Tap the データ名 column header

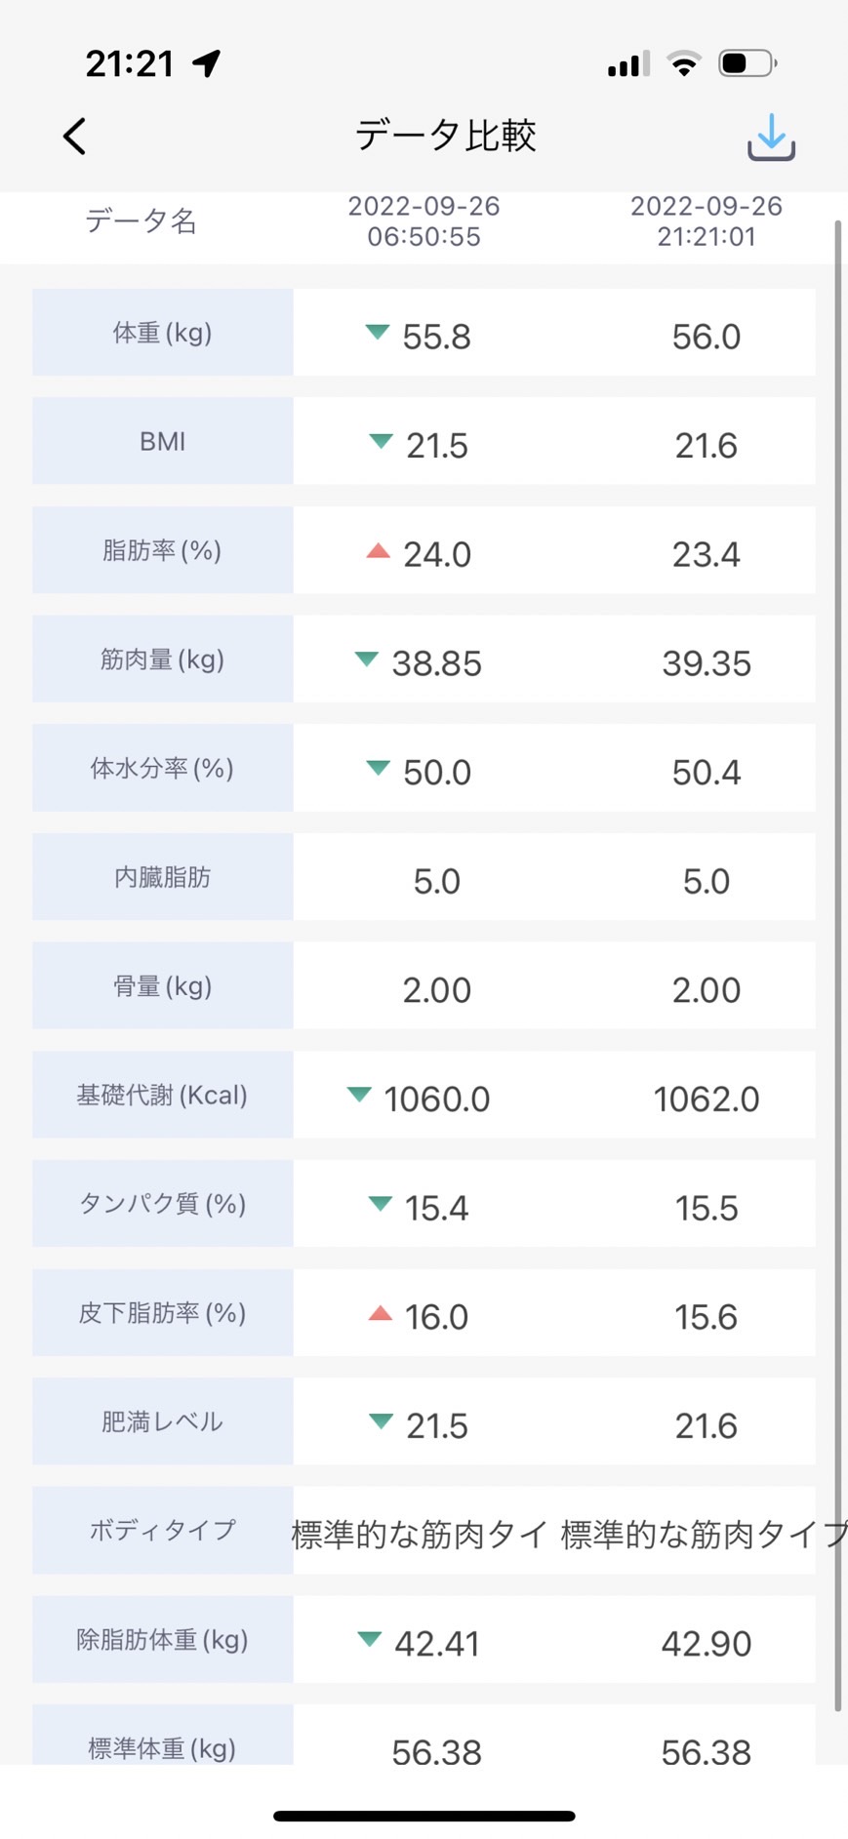click(x=141, y=221)
